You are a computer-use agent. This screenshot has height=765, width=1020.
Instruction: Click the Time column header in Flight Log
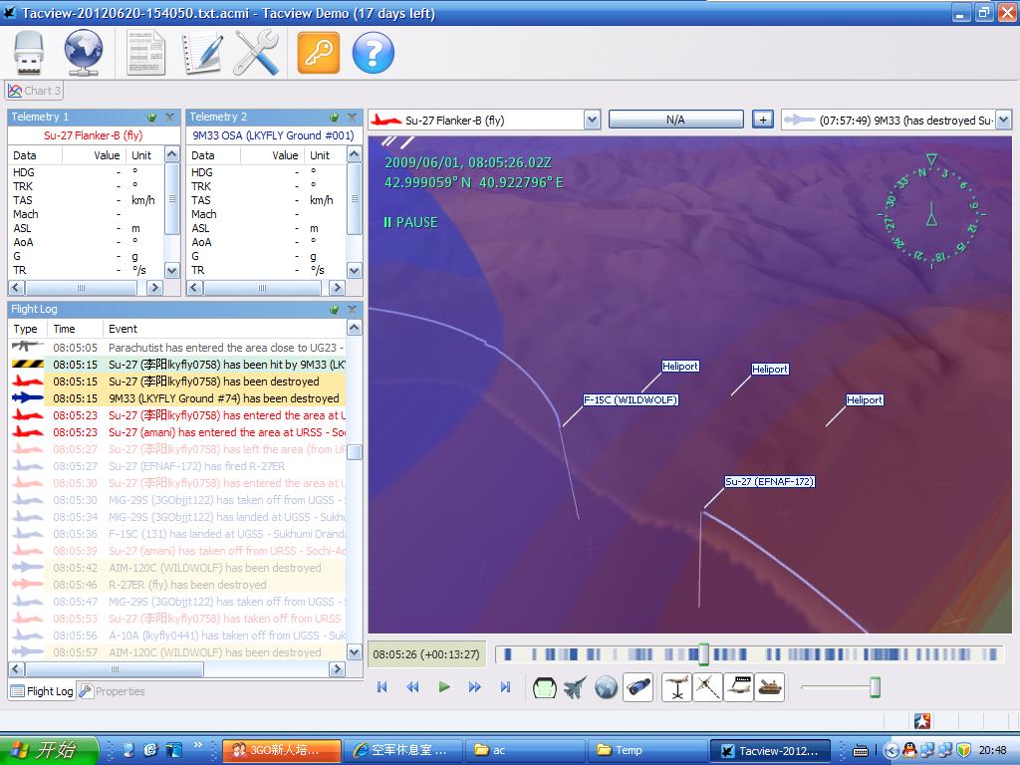pyautogui.click(x=76, y=329)
